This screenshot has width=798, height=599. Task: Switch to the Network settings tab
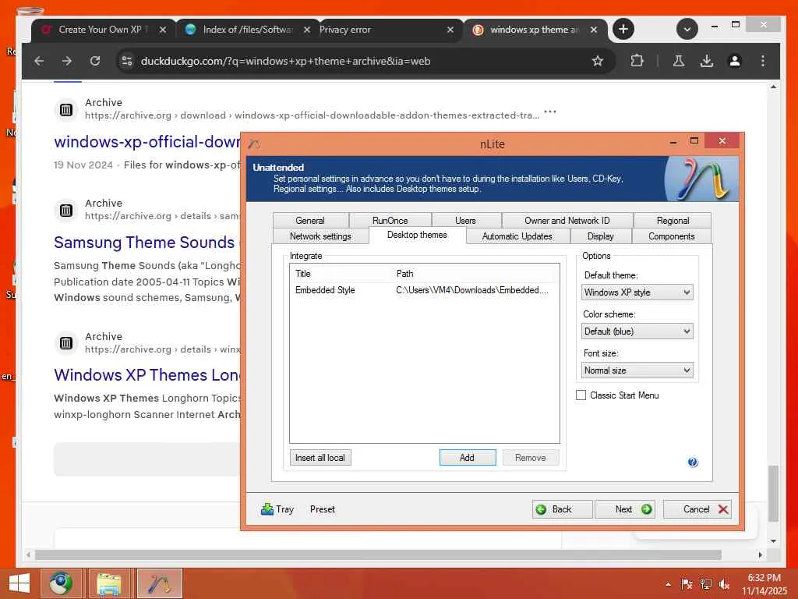(320, 236)
